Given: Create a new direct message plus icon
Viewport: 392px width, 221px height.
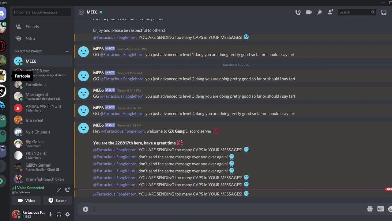Looking at the screenshot, I should [67, 51].
